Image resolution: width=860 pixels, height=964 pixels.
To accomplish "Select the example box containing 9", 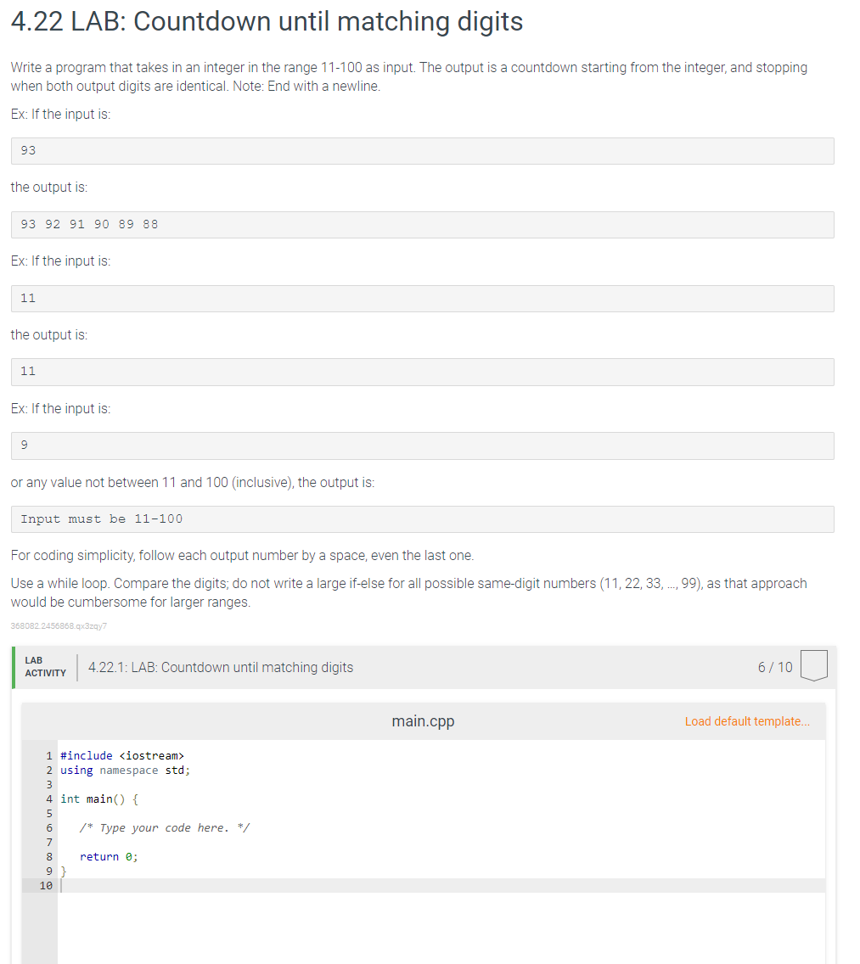I will (422, 446).
